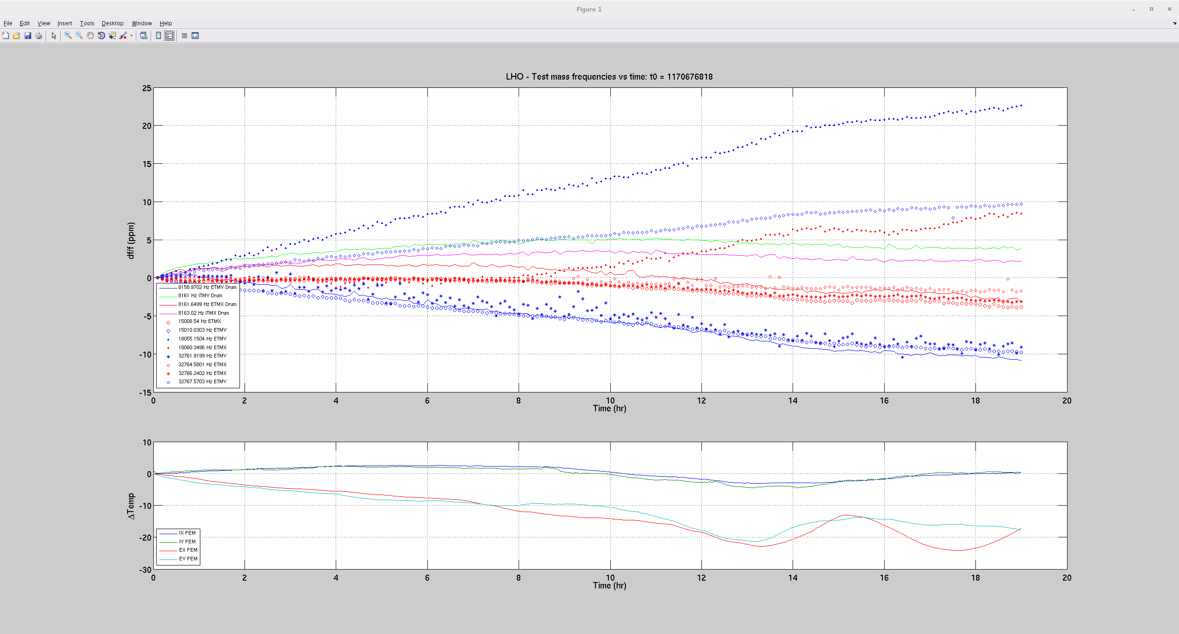The height and width of the screenshot is (634, 1179).
Task: Toggle the Insert Legend toolbar button
Action: (x=169, y=35)
